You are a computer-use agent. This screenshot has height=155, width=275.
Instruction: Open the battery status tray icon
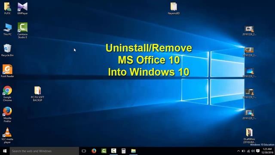pos(244,151)
